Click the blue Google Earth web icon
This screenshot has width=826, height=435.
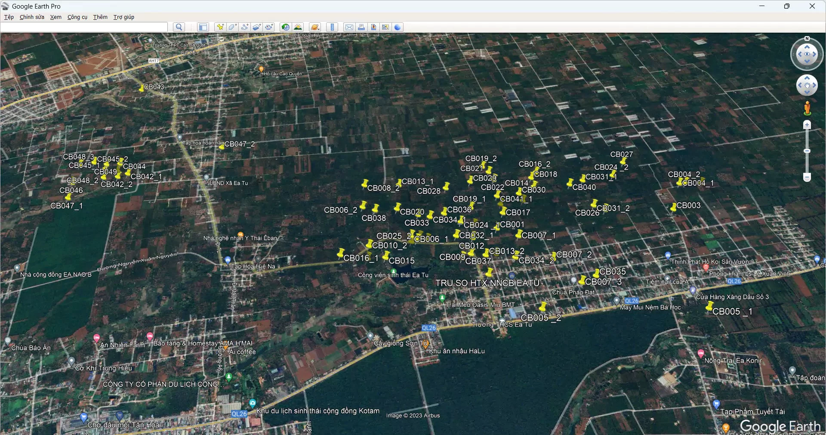point(398,27)
